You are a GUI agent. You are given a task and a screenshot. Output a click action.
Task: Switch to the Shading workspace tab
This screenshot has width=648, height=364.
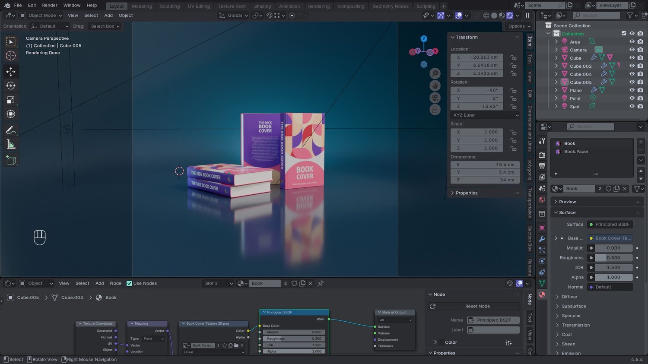point(262,6)
